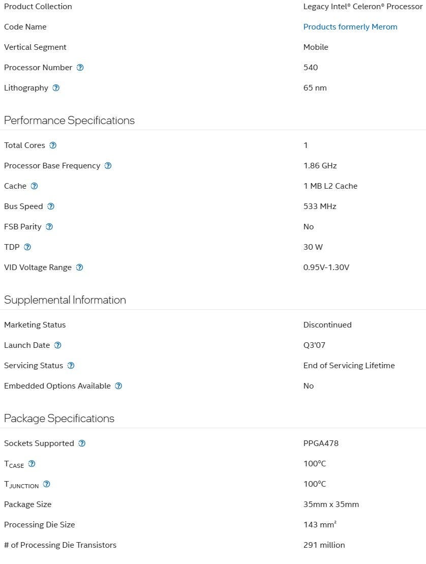Click Embedded Options Available help icon

click(x=118, y=386)
